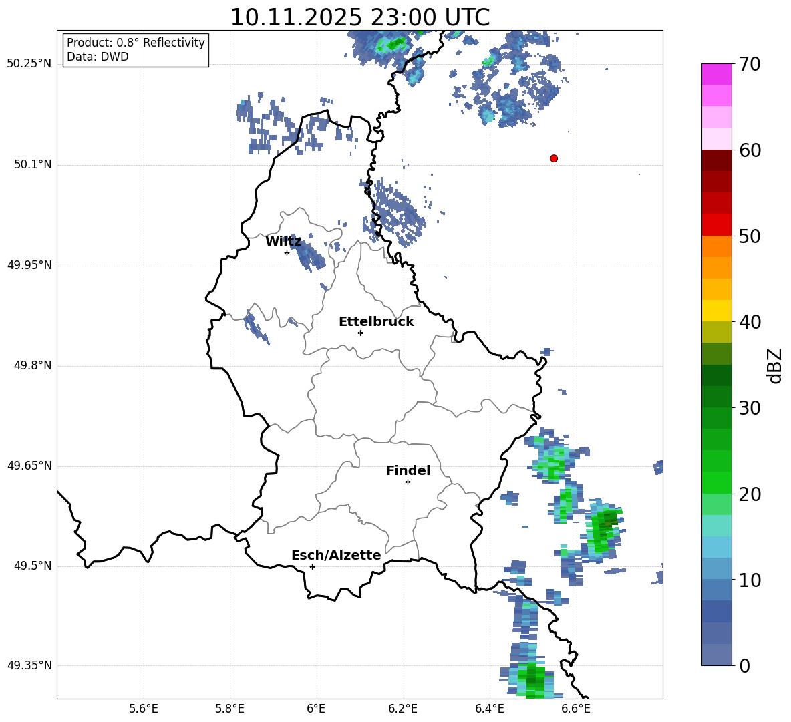This screenshot has height=722, width=791.
Task: Click the 50.25°N latitude label
Action: click(x=29, y=64)
